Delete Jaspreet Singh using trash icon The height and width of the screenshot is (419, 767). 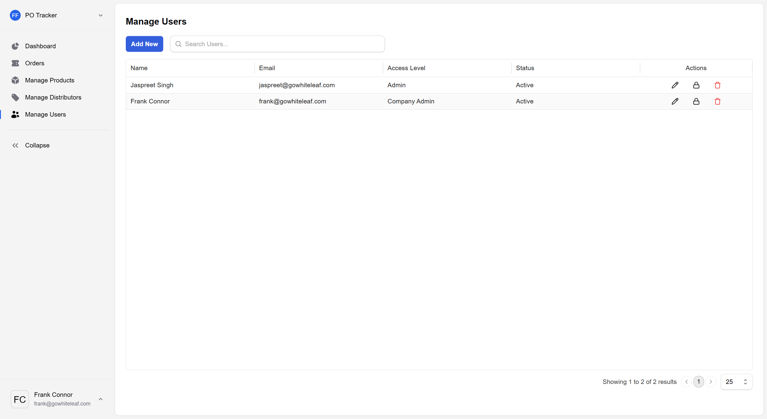717,85
